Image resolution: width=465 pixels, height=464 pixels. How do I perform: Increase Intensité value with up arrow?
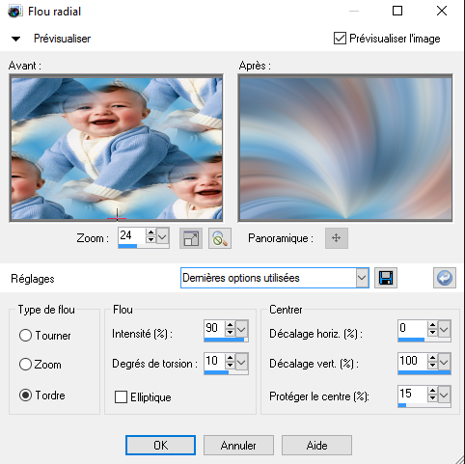(x=230, y=325)
